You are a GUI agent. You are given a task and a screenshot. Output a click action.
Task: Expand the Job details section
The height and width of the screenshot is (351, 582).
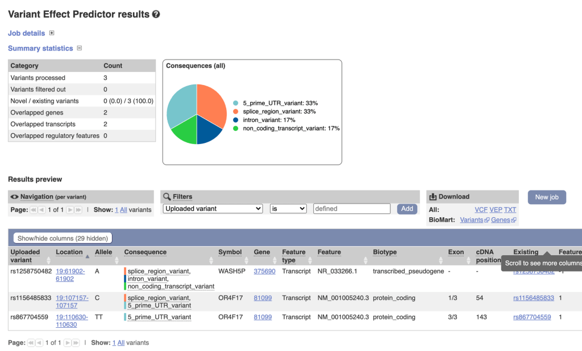pos(52,33)
